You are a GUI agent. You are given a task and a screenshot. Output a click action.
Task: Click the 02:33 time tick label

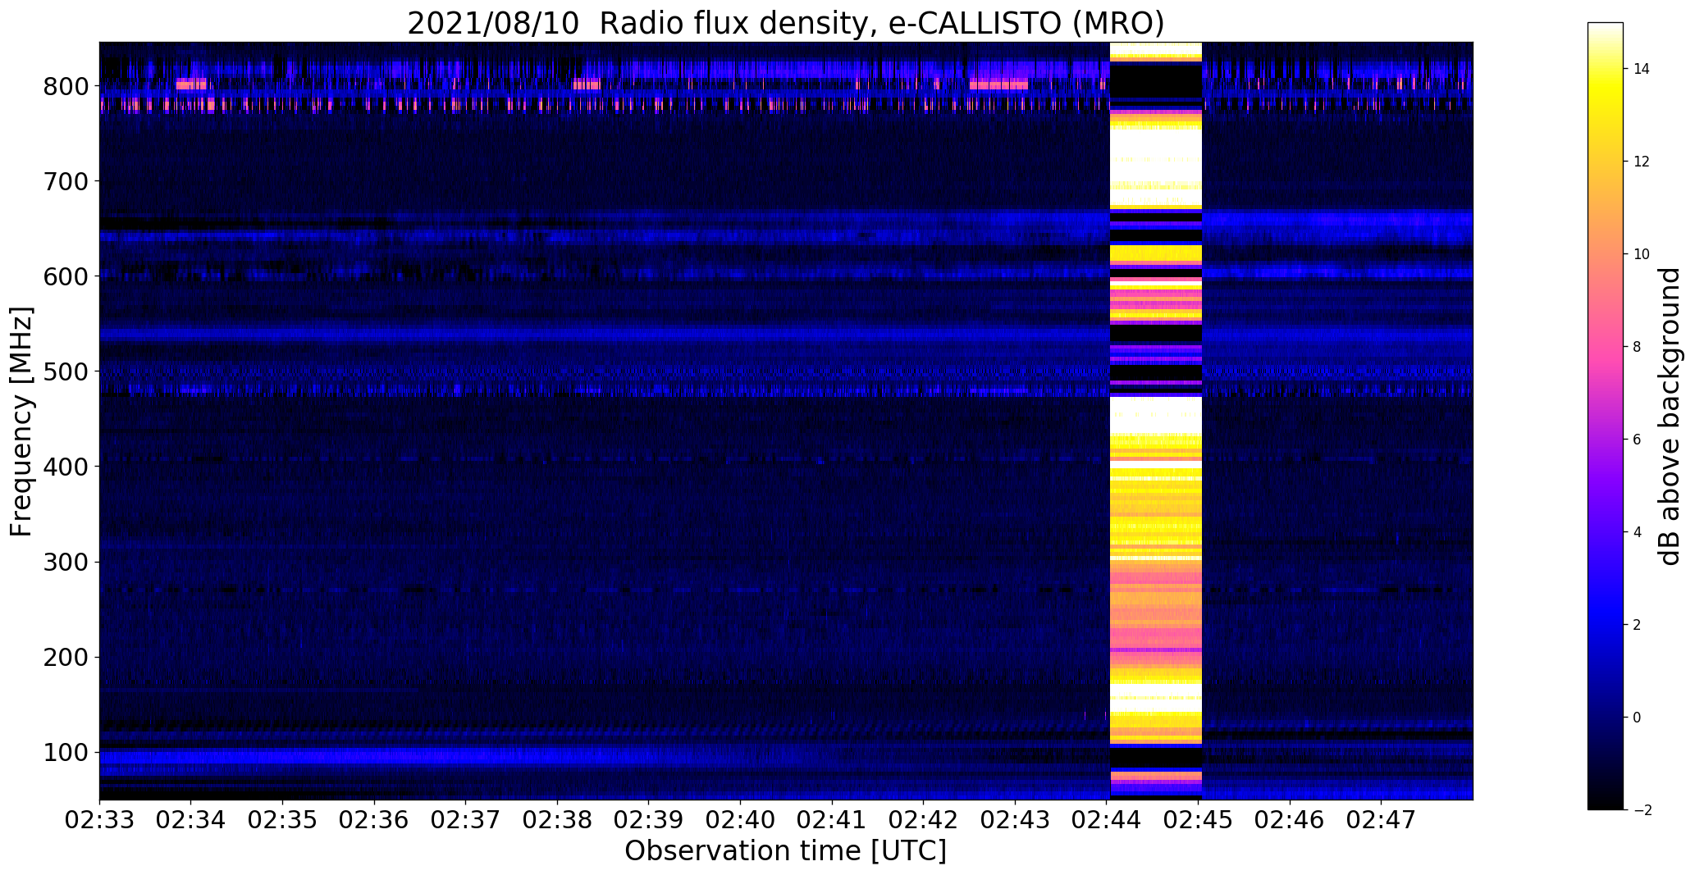click(x=99, y=819)
